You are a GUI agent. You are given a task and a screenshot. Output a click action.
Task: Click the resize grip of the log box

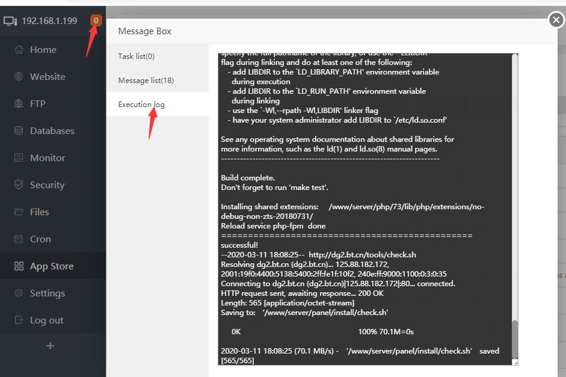tap(515, 363)
